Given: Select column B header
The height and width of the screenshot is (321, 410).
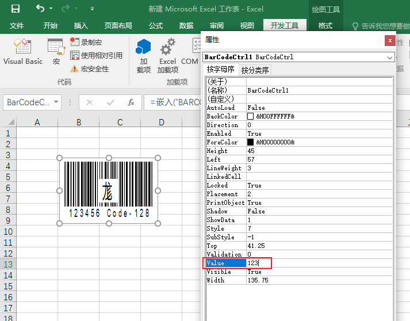Looking at the screenshot, I should coord(79,122).
